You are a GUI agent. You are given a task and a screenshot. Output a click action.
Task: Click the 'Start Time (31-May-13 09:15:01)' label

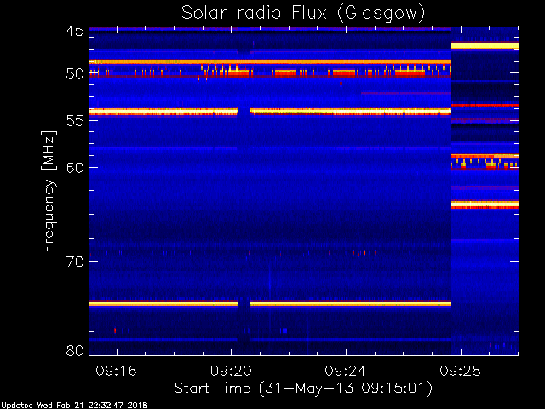click(303, 389)
